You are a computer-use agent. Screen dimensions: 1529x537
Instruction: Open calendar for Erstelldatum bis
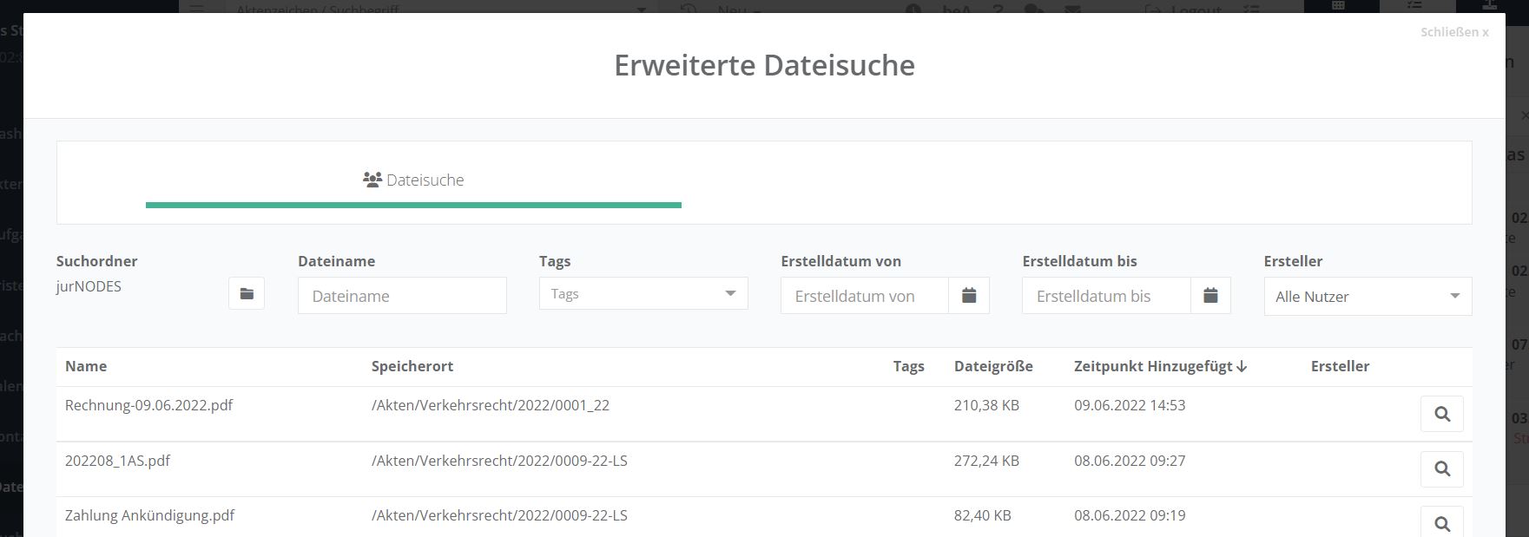[x=1210, y=296]
